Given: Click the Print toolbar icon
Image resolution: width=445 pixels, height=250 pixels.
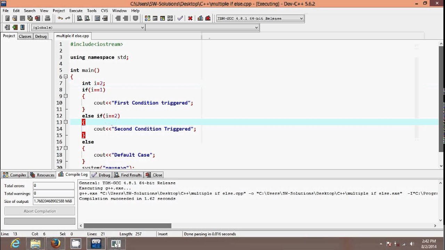Looking at the screenshot, I should click(48, 18).
